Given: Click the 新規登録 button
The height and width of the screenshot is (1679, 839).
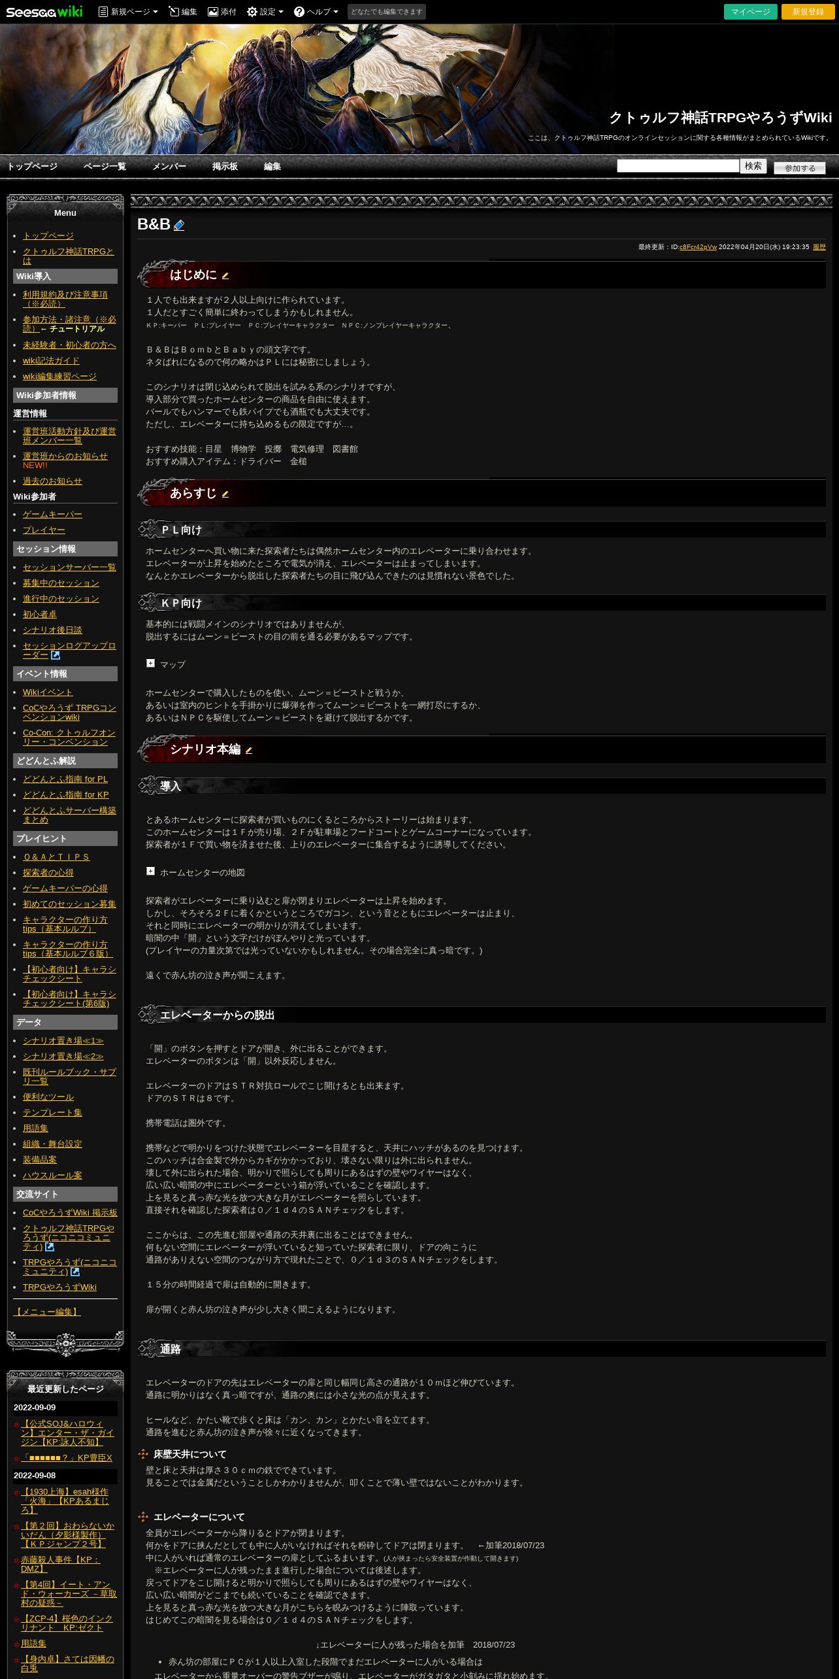Looking at the screenshot, I should point(808,12).
